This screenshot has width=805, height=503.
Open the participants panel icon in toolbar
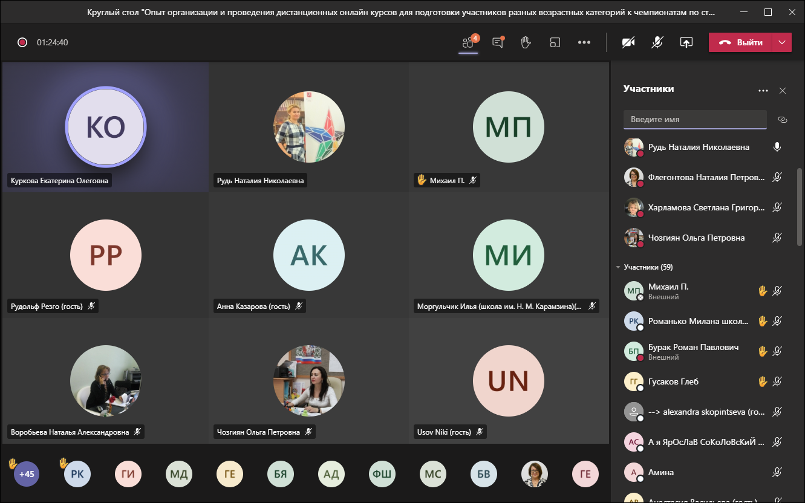coord(468,42)
